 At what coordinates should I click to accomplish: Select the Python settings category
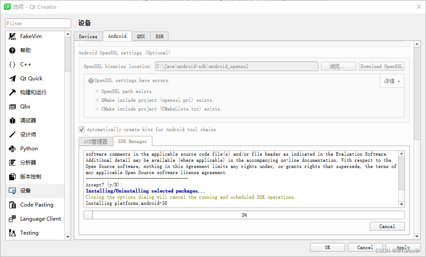[35, 149]
